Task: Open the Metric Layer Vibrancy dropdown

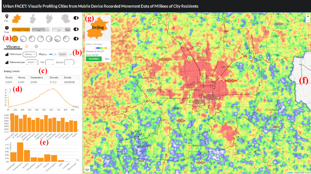Action: click(x=30, y=54)
